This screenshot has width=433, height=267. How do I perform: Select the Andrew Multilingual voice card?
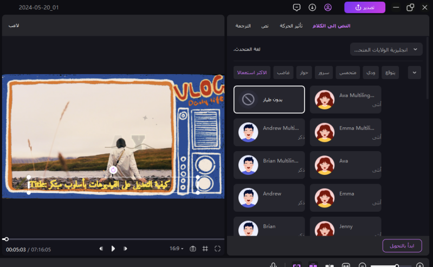[269, 132]
